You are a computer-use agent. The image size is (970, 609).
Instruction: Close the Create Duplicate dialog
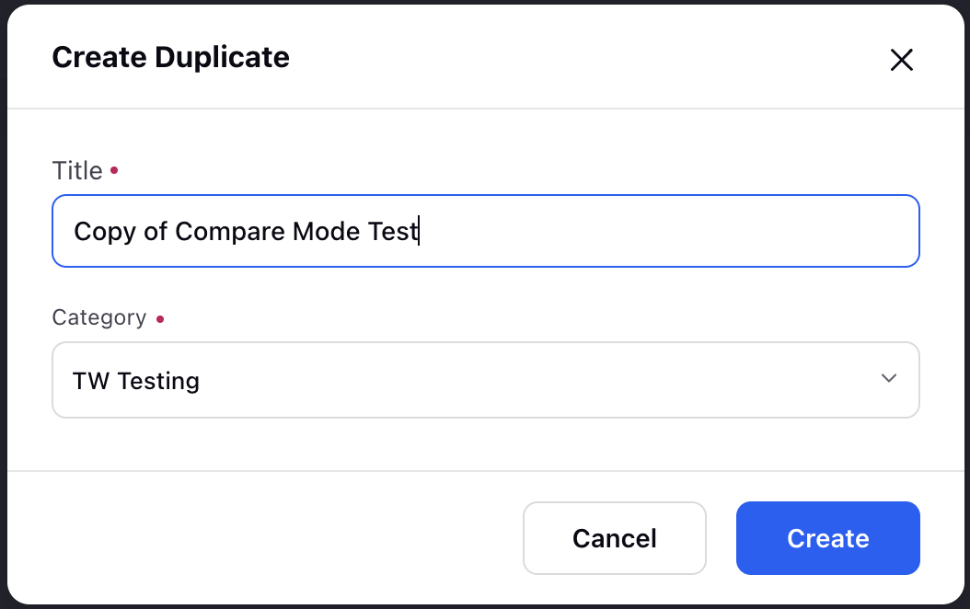coord(901,60)
